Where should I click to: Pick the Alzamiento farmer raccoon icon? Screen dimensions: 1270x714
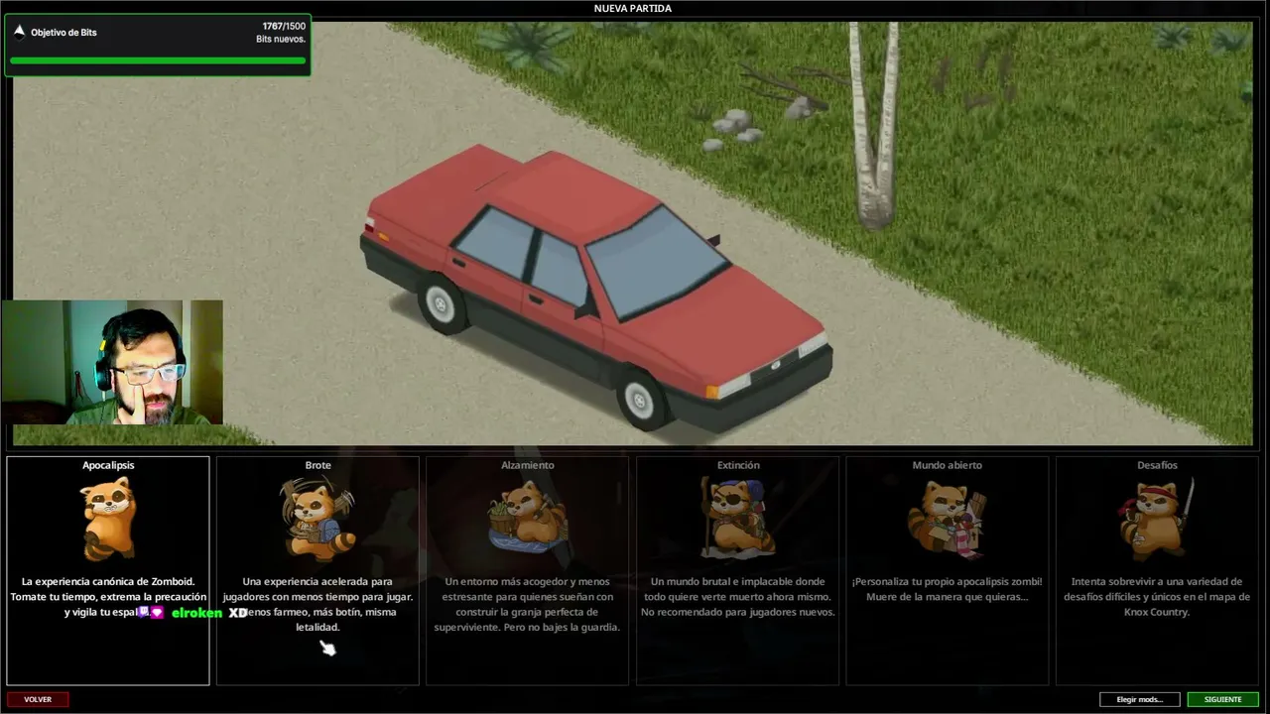click(x=527, y=518)
